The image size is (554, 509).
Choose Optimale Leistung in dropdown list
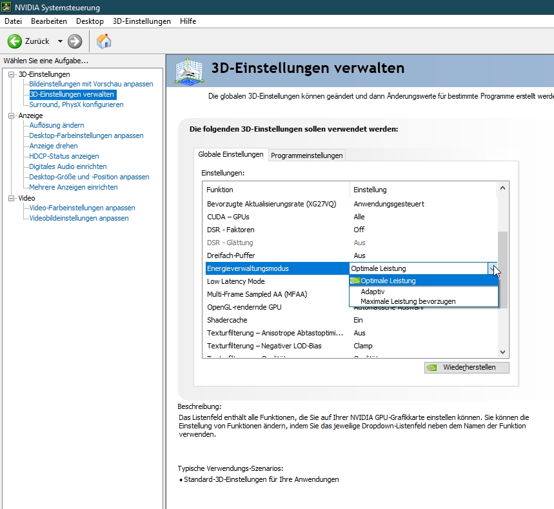pos(424,281)
